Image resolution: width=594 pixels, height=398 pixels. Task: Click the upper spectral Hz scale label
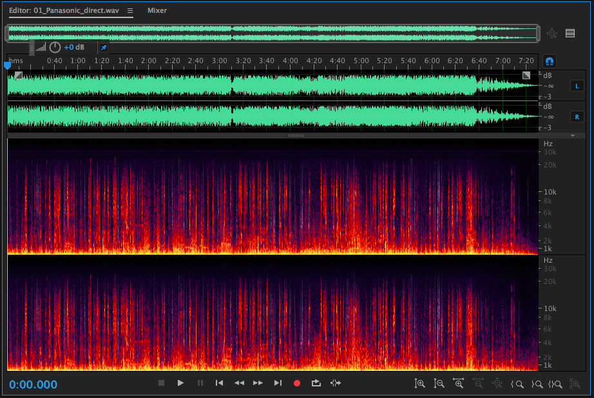coord(548,144)
